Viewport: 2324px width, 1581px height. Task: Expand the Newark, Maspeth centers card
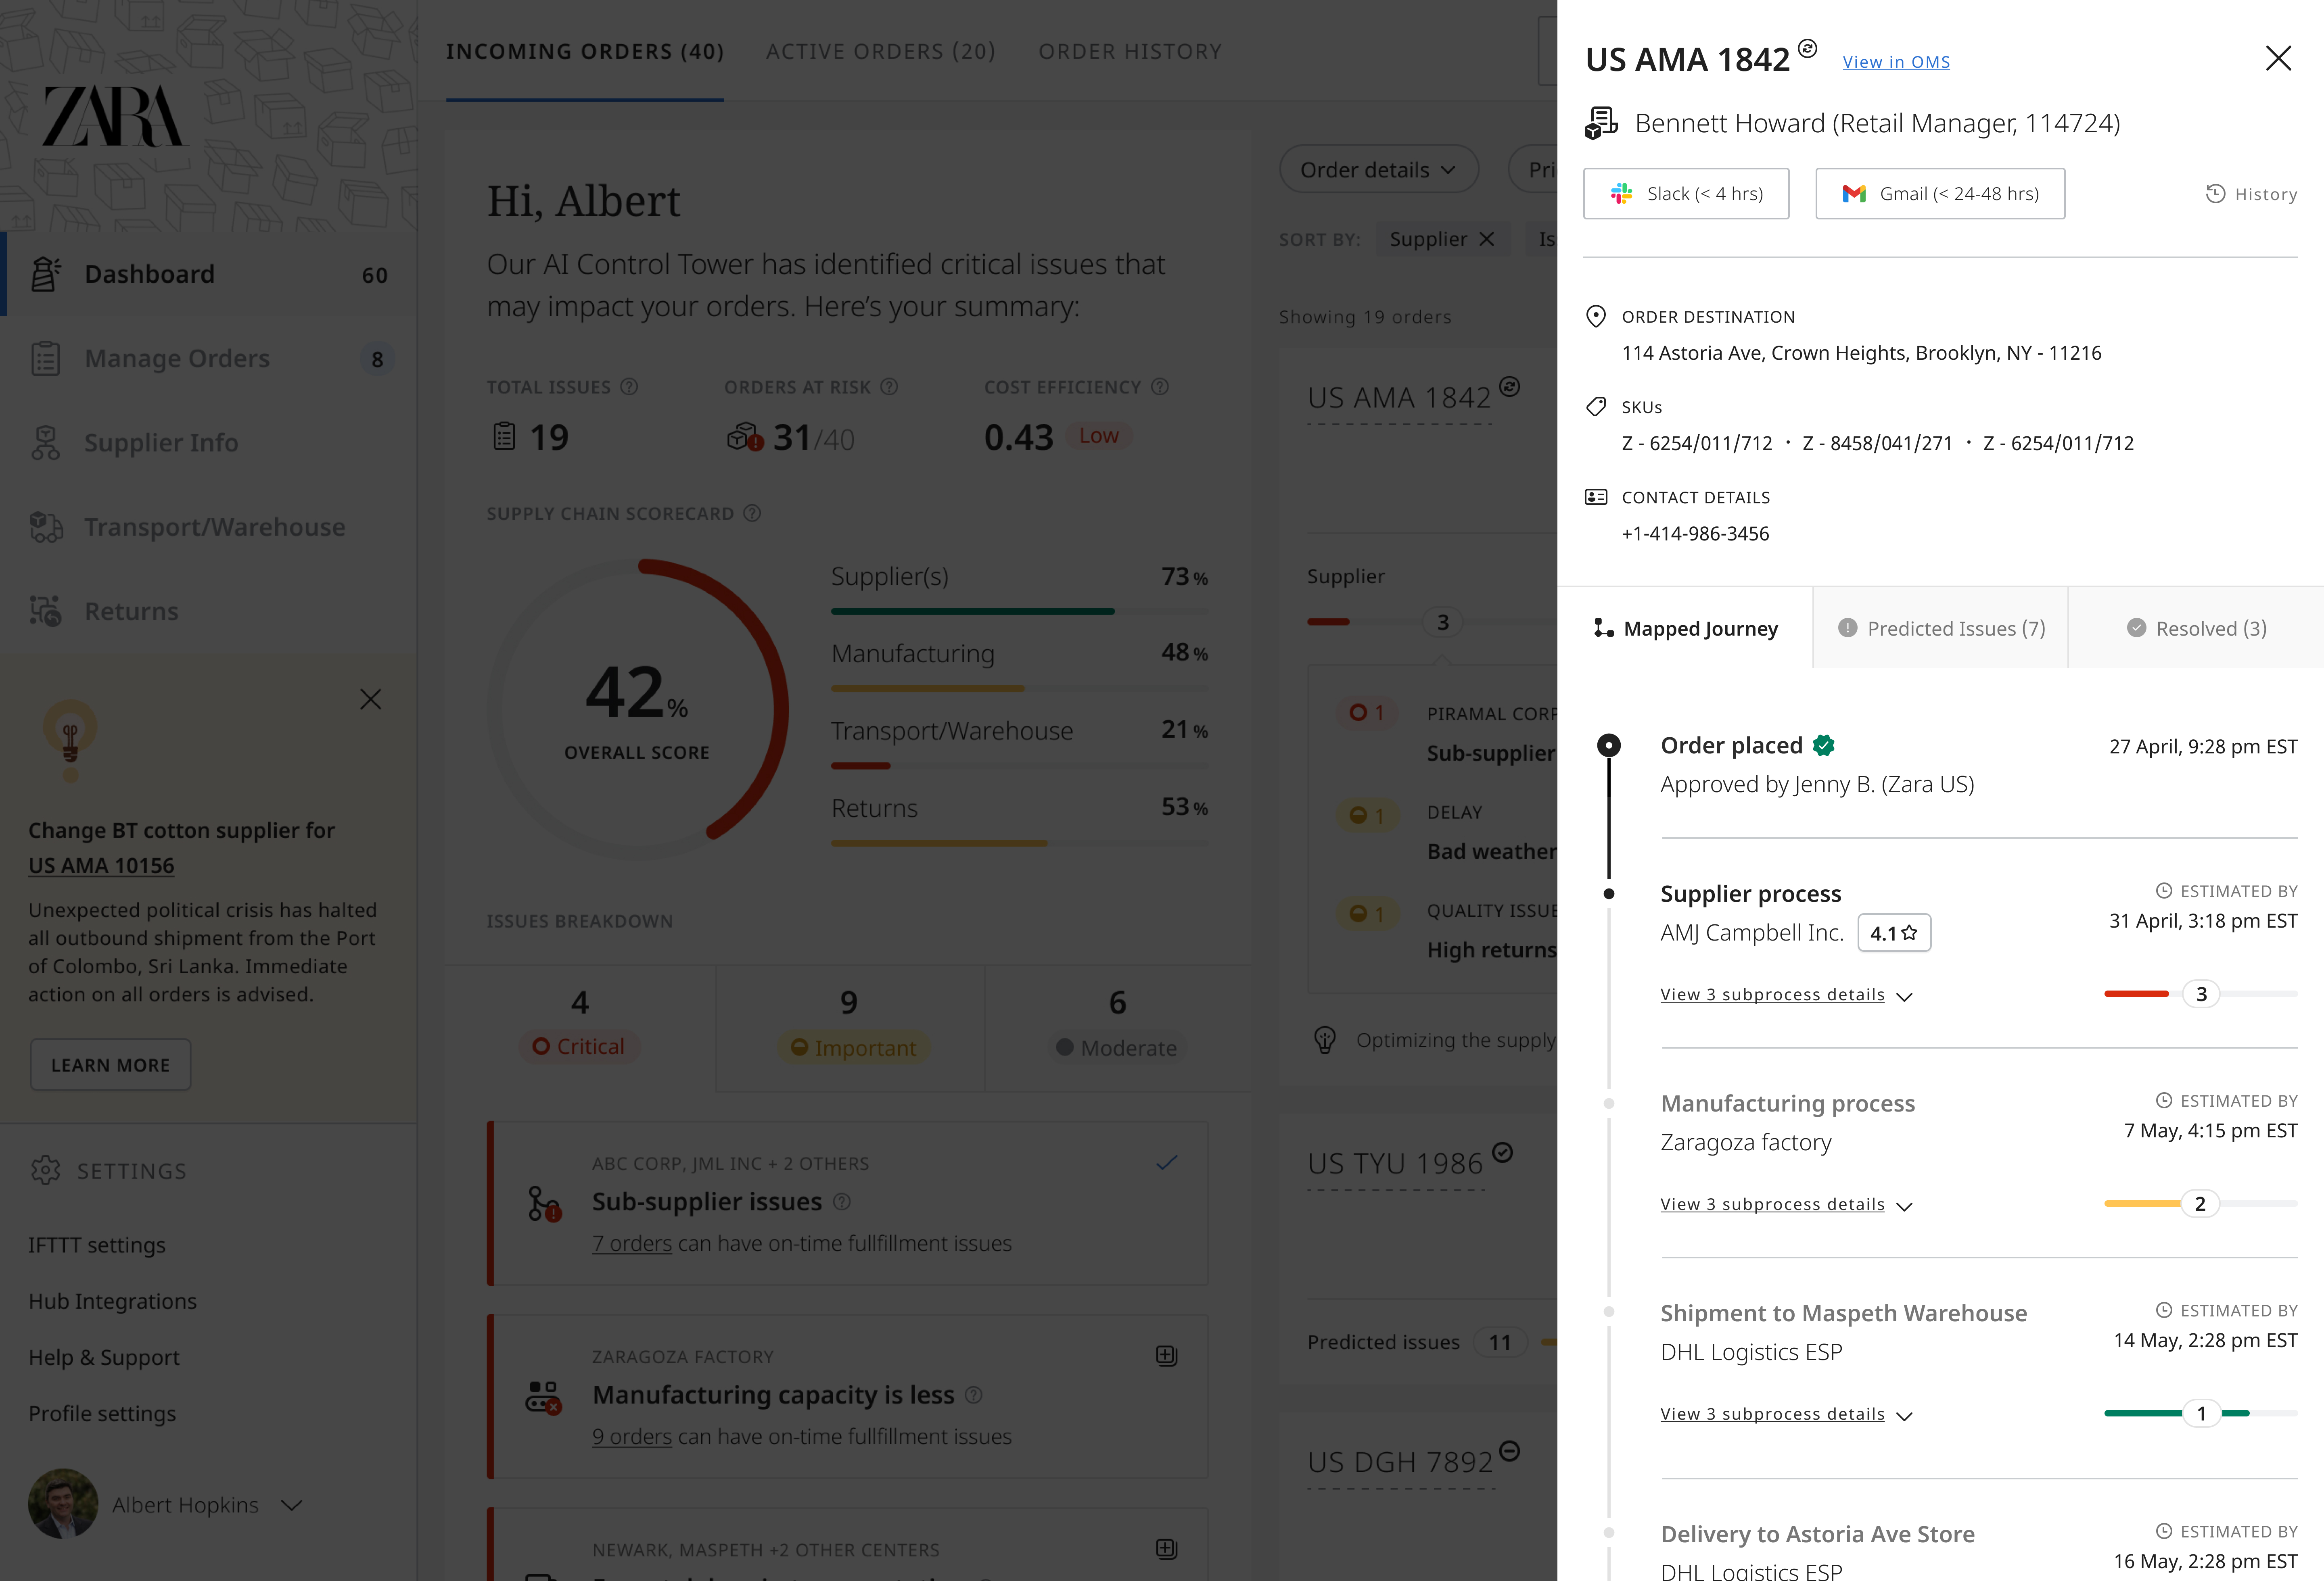[1166, 1549]
